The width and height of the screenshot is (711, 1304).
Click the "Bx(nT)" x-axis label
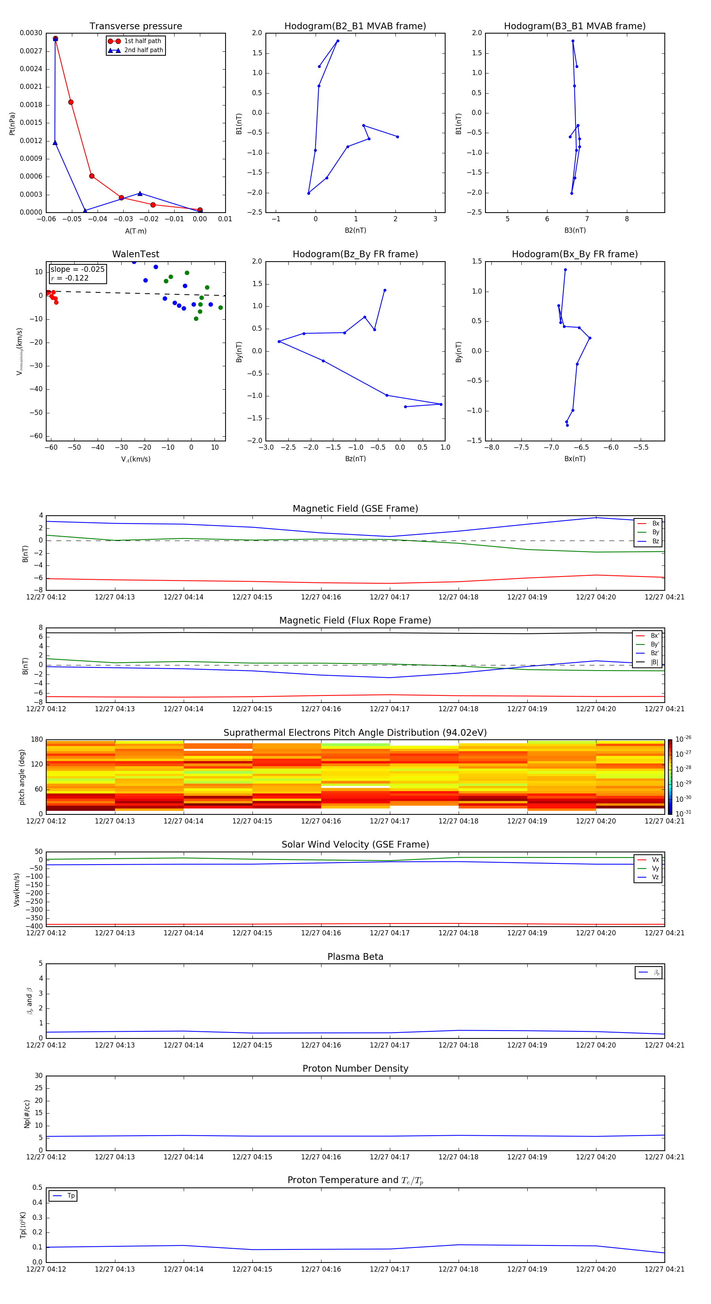(575, 459)
